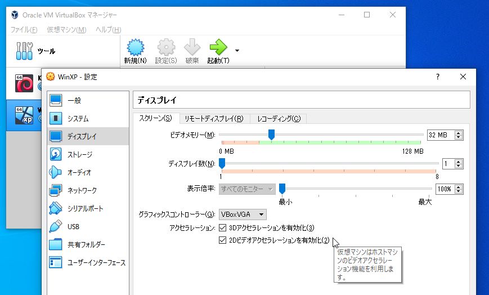Select the WinXP machine icon in the VM list
The width and height of the screenshot is (489, 295).
pyautogui.click(x=24, y=115)
